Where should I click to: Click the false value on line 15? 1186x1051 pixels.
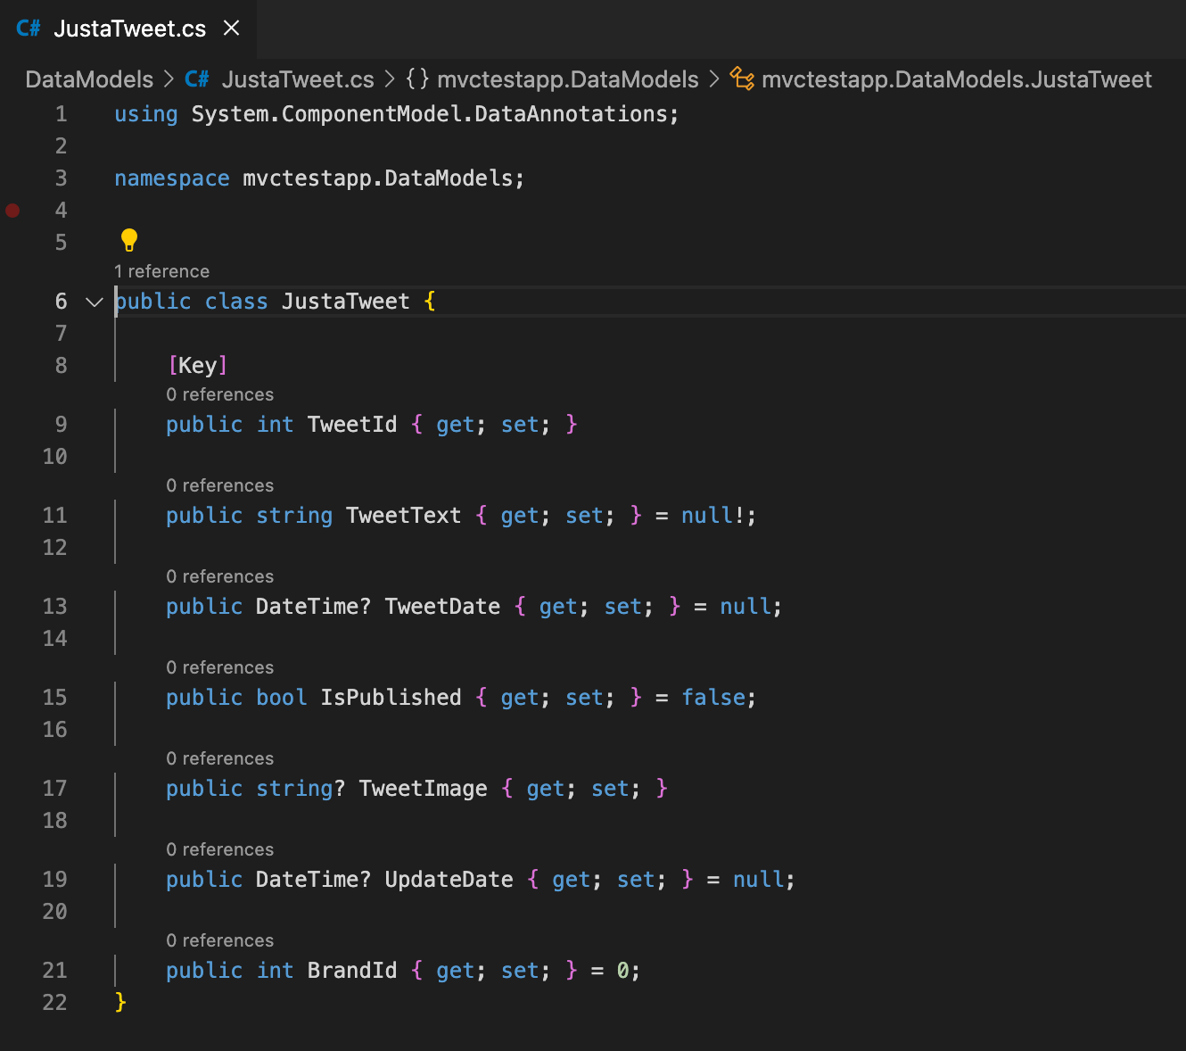point(713,698)
